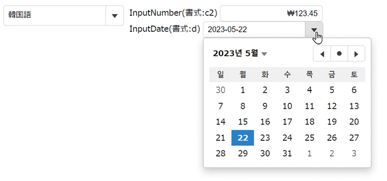This screenshot has width=387, height=181.
Task: Select day 28 in the calendar
Action: 221,153
